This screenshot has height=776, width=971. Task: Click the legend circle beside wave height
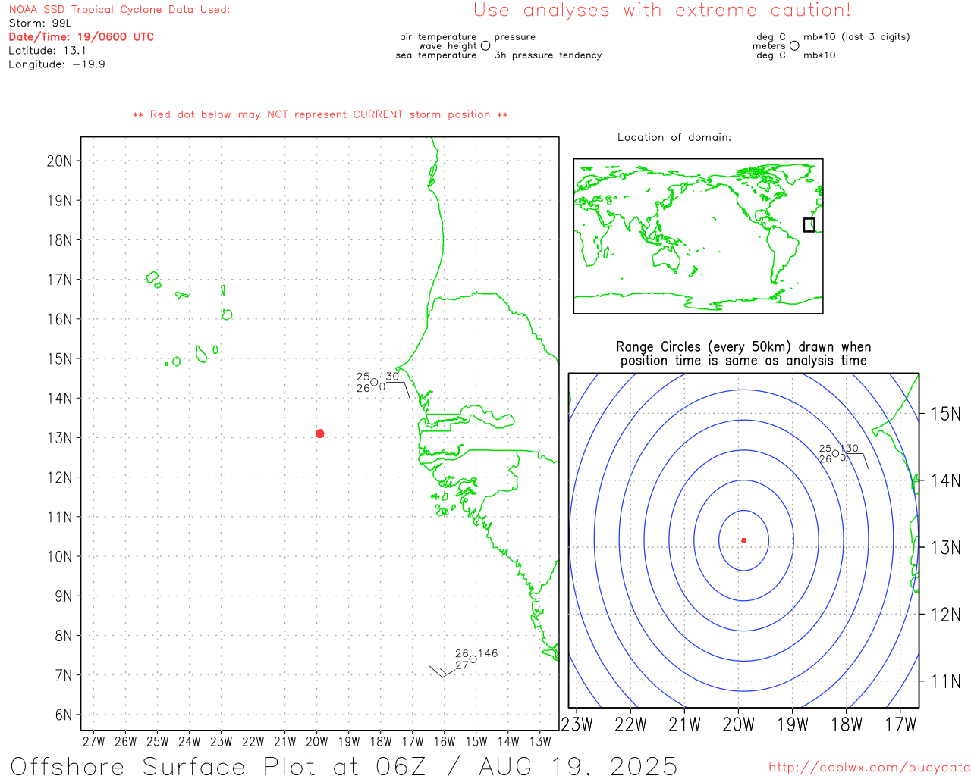(485, 46)
